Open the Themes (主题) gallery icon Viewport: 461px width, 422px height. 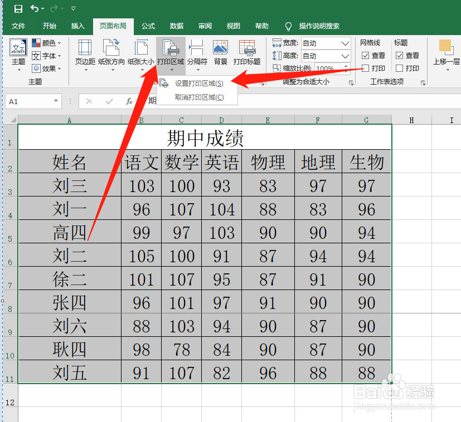click(18, 47)
